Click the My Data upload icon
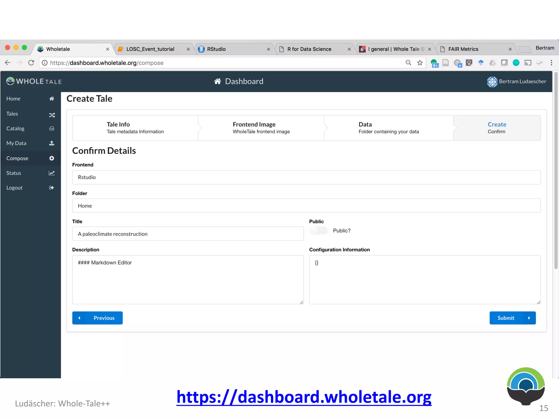 pyautogui.click(x=52, y=143)
